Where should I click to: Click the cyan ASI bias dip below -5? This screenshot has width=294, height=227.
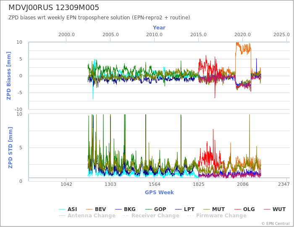click(93, 97)
